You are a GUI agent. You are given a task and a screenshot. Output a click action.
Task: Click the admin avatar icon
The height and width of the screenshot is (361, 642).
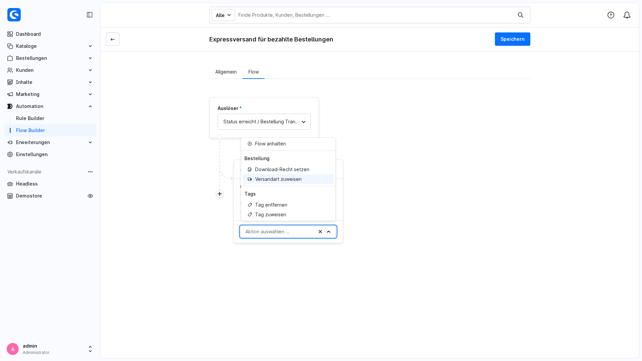point(13,349)
